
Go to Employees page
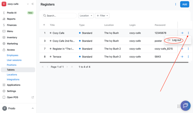(x=13, y=55)
